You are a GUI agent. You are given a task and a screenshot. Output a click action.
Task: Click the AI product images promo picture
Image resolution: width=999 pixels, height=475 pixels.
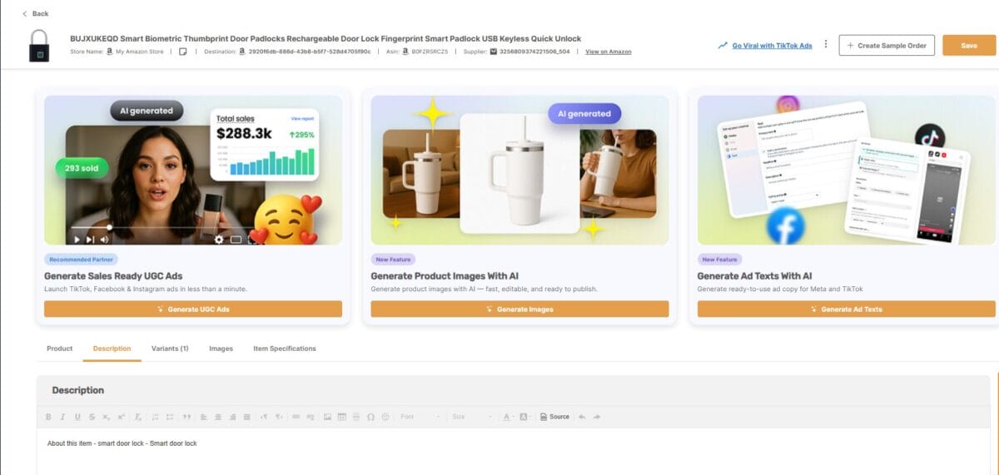coord(519,170)
